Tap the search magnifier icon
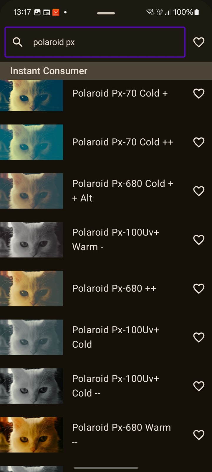This screenshot has width=212, height=472. 18,42
